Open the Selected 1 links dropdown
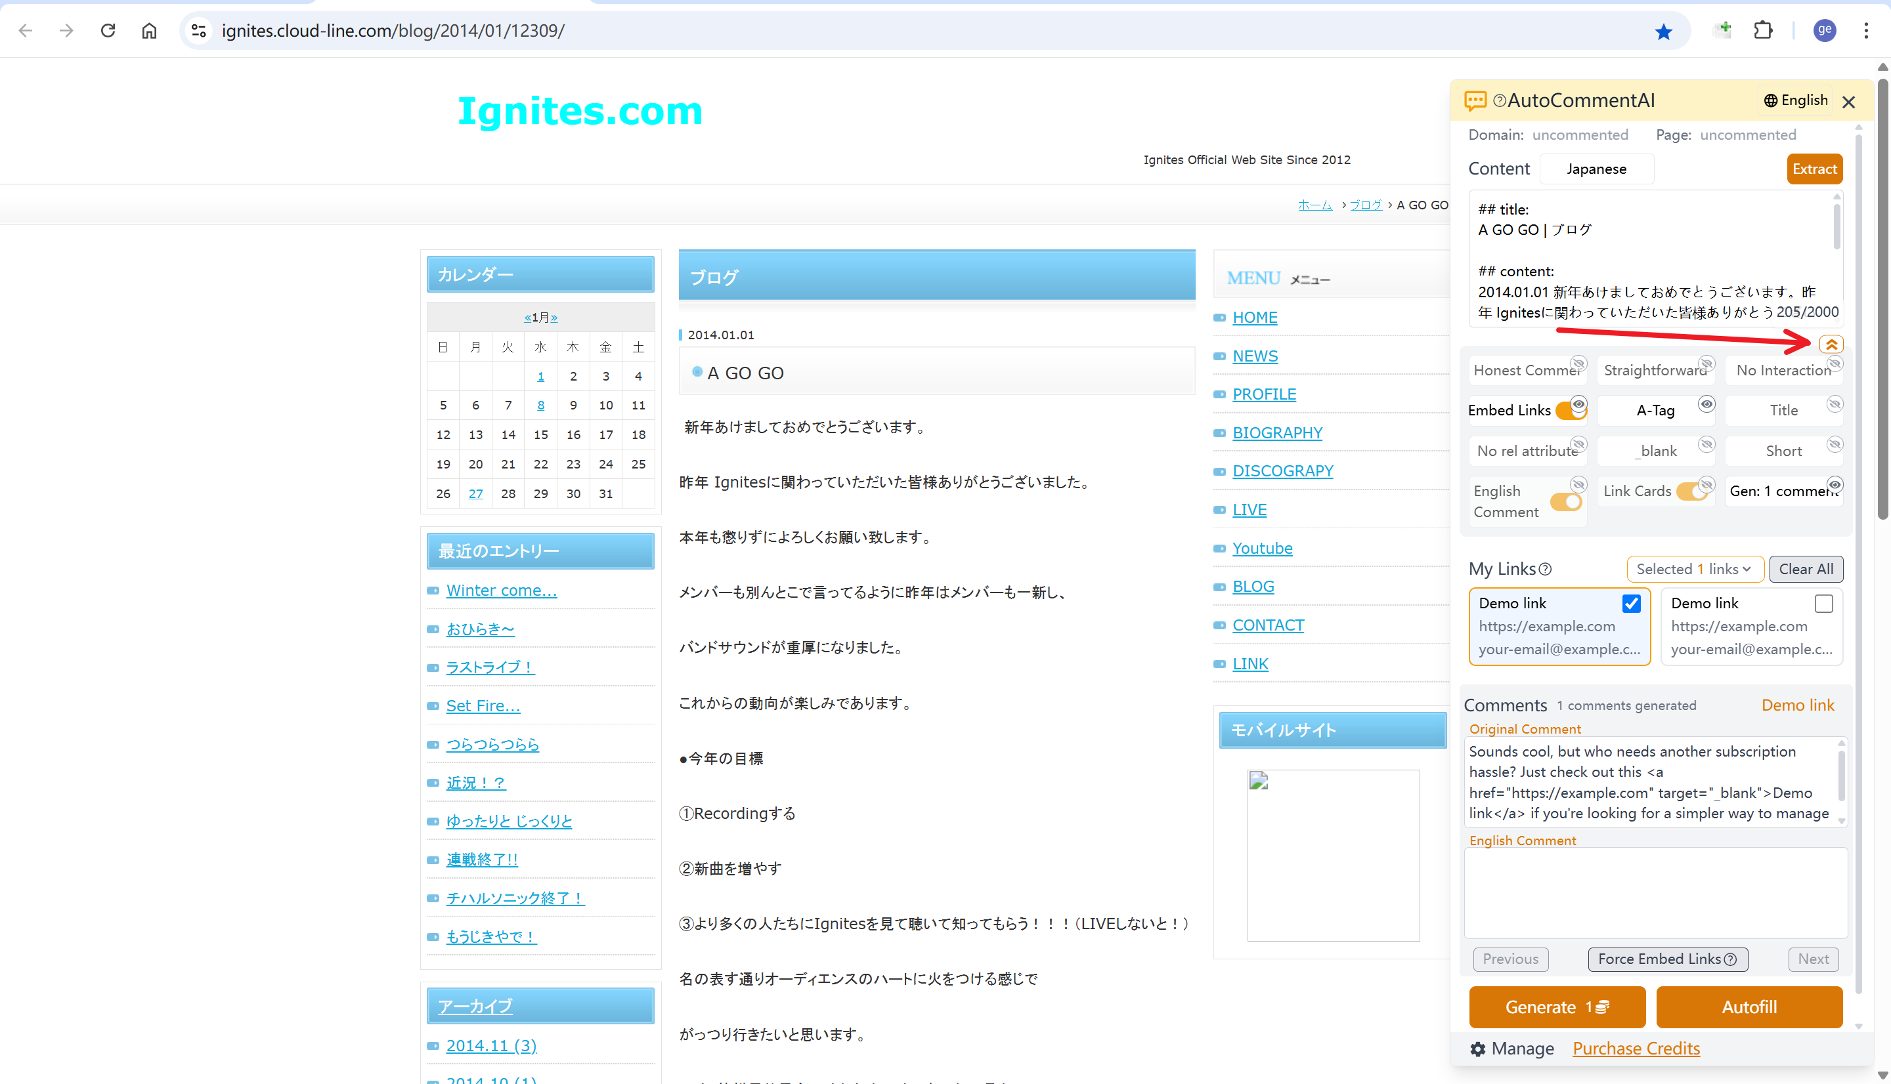 pos(1695,570)
